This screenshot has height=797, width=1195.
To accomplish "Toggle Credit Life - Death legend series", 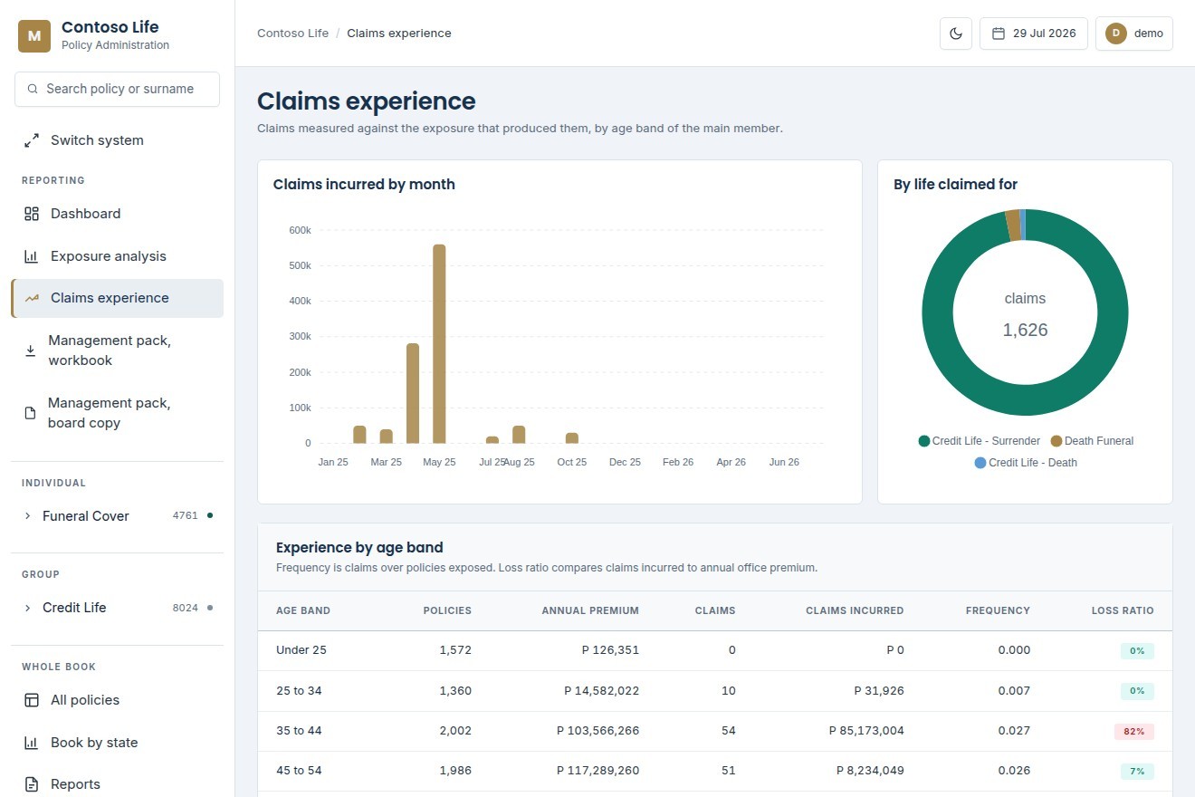I will 1026,463.
